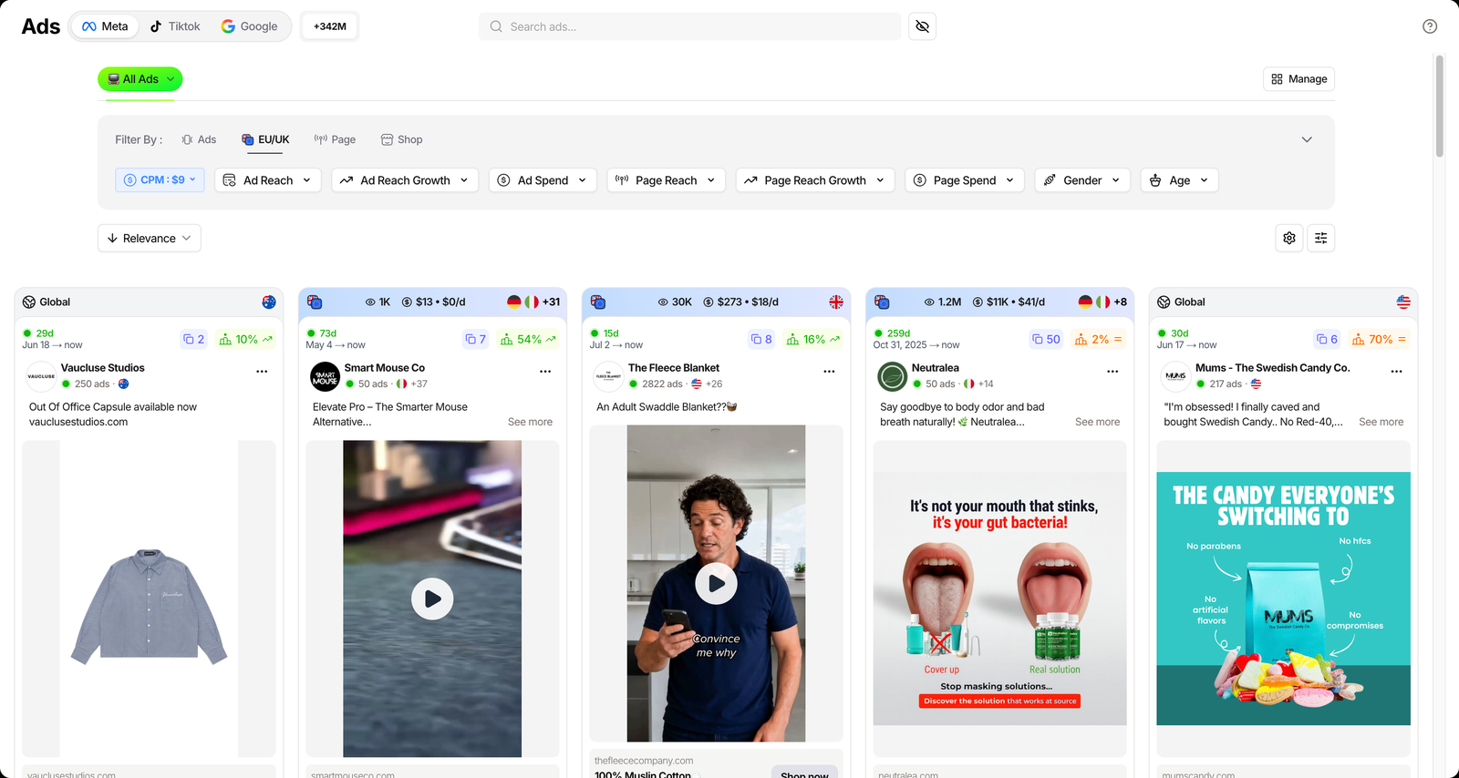Open the Relevance sort dropdown

(150, 239)
